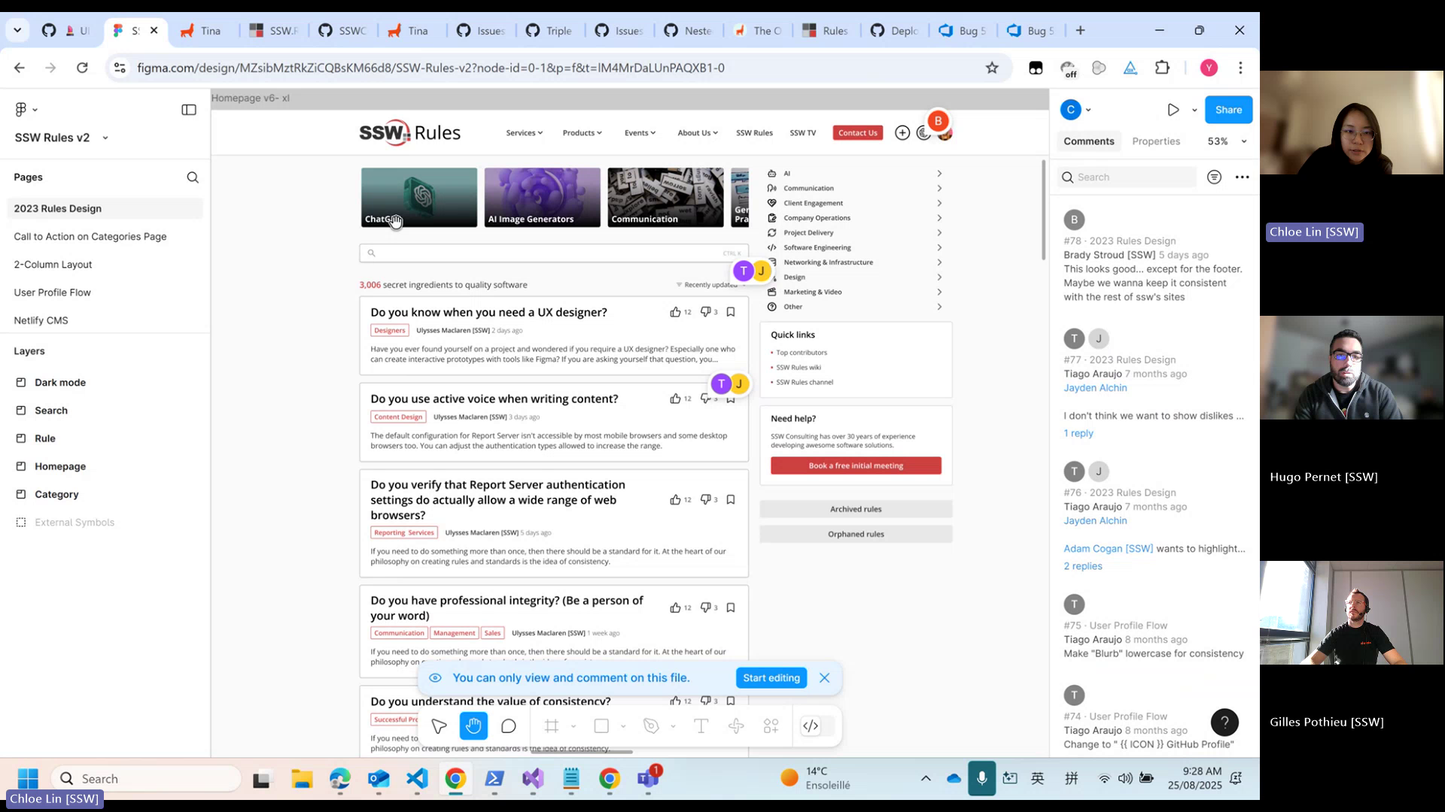Expand the SSW Rules v2 file dropdown

pos(105,138)
